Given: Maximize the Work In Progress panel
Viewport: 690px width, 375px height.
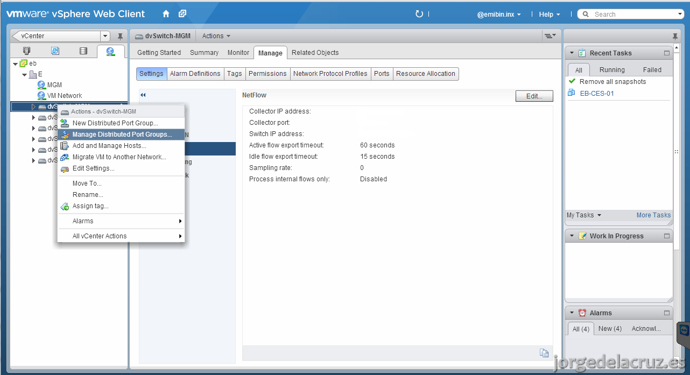Looking at the screenshot, I should [x=667, y=236].
